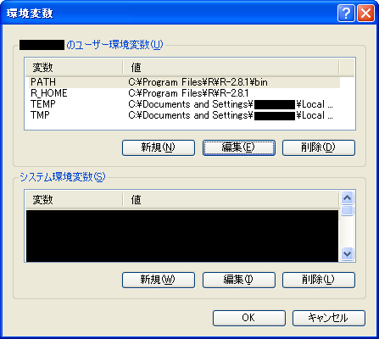
Task: Click 編集(E) to edit user variable
Action: tap(239, 147)
